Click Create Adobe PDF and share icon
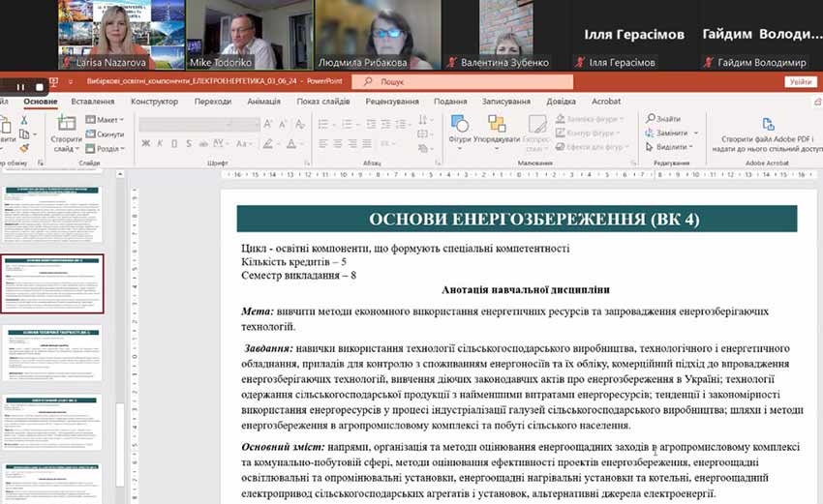 pyautogui.click(x=768, y=124)
